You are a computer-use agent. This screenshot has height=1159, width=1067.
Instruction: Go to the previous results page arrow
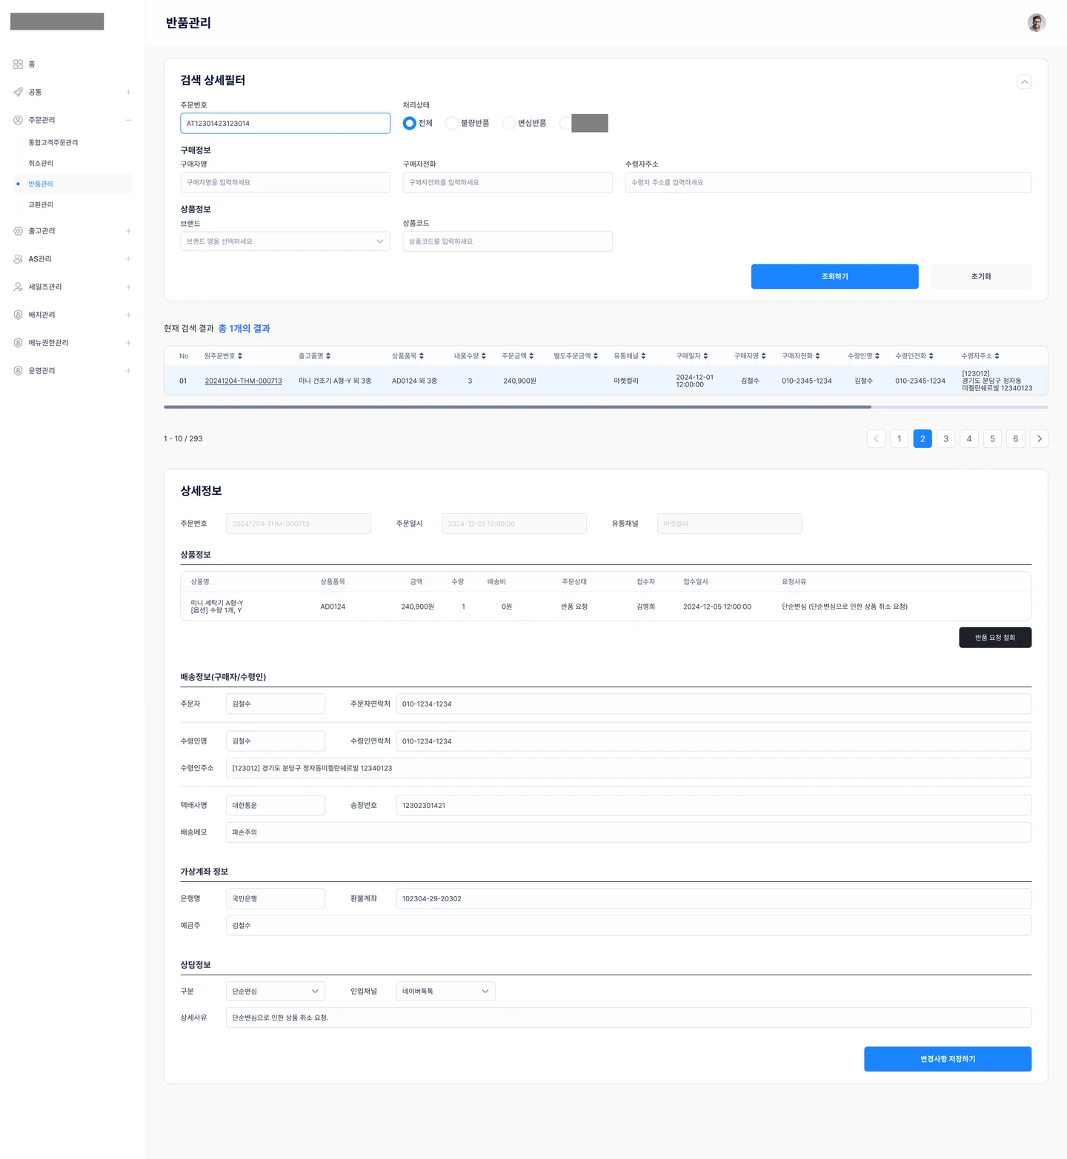pyautogui.click(x=876, y=439)
